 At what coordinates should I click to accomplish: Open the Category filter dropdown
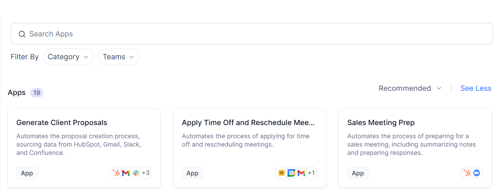click(x=68, y=57)
